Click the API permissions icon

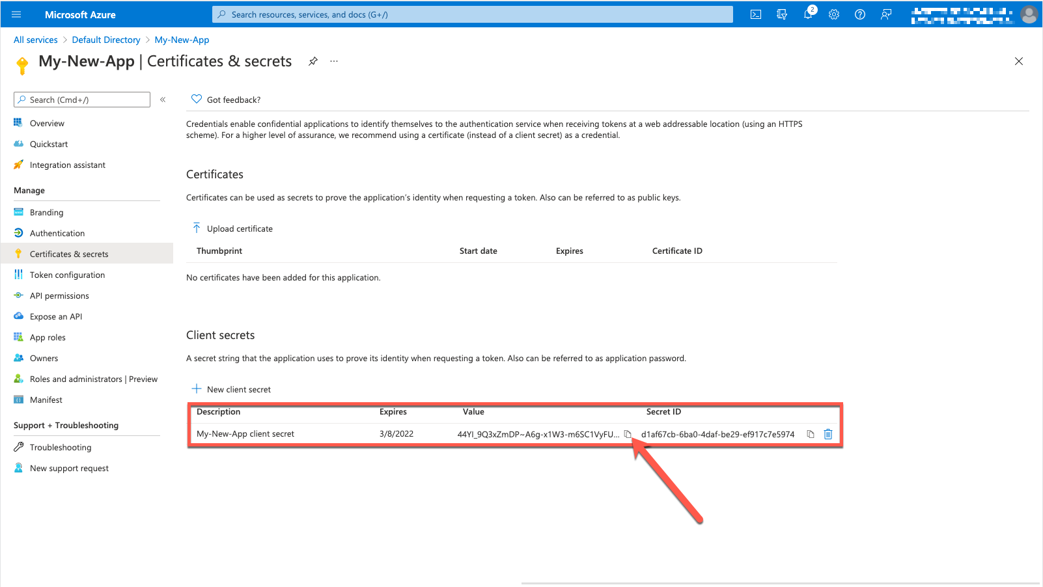coord(18,295)
